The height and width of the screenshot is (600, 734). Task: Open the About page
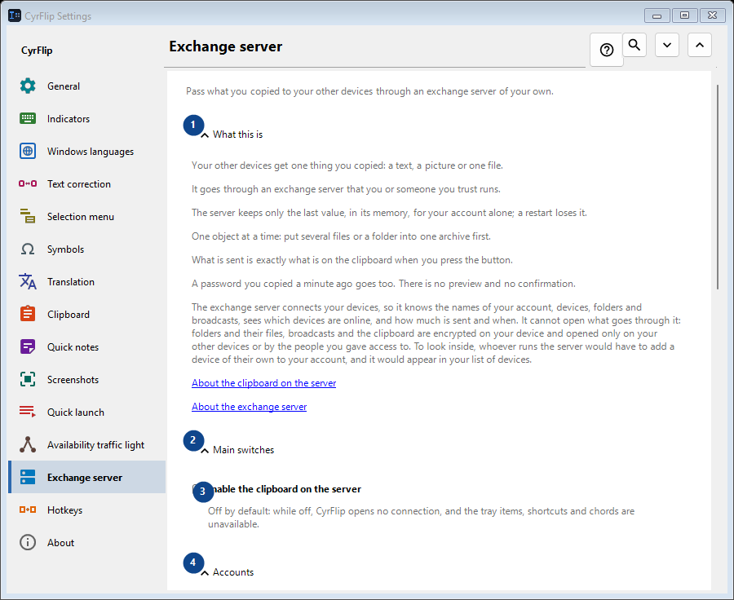coord(86,542)
